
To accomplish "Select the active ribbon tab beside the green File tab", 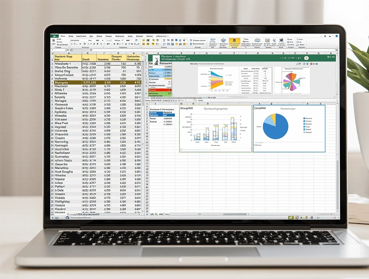I will tap(63, 36).
